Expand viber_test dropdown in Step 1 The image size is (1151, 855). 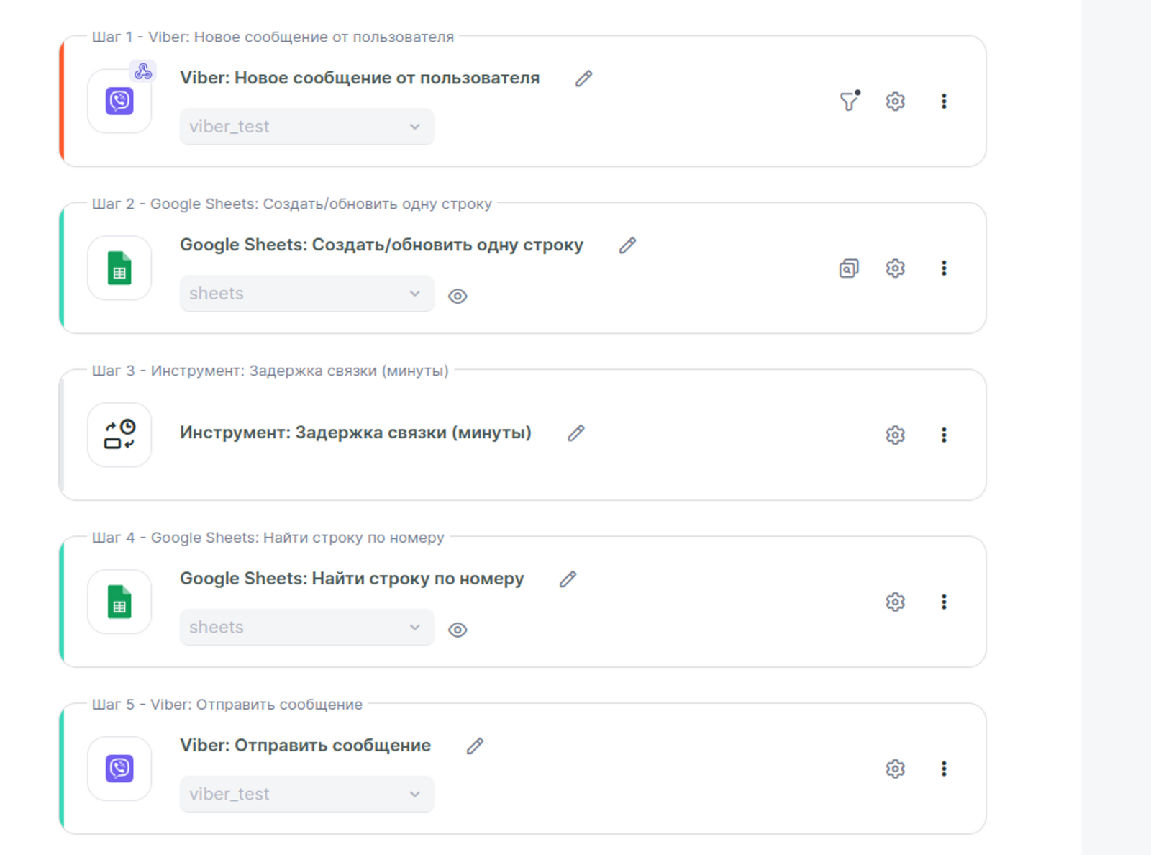click(x=306, y=127)
